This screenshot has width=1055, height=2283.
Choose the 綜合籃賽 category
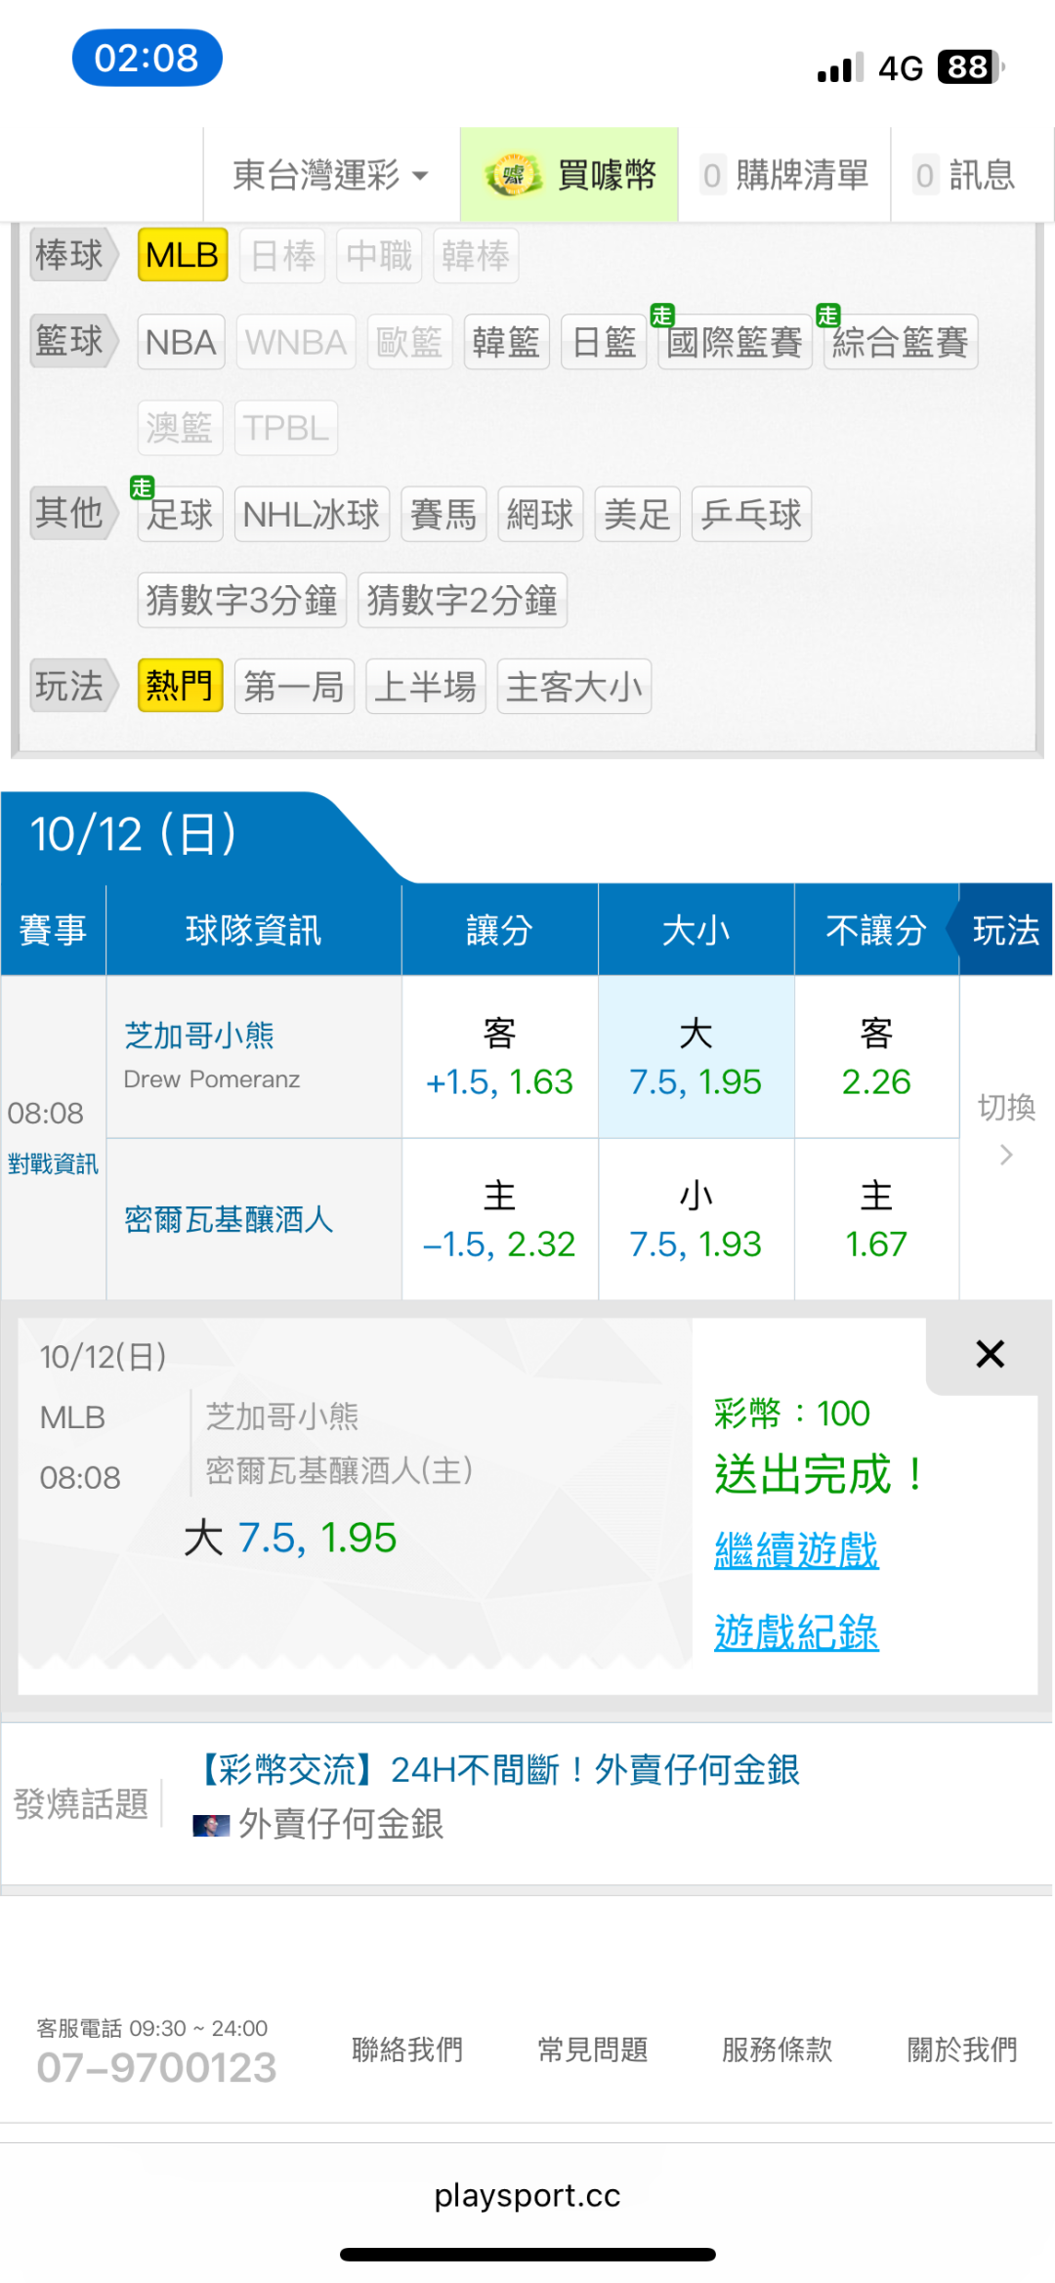pyautogui.click(x=901, y=342)
